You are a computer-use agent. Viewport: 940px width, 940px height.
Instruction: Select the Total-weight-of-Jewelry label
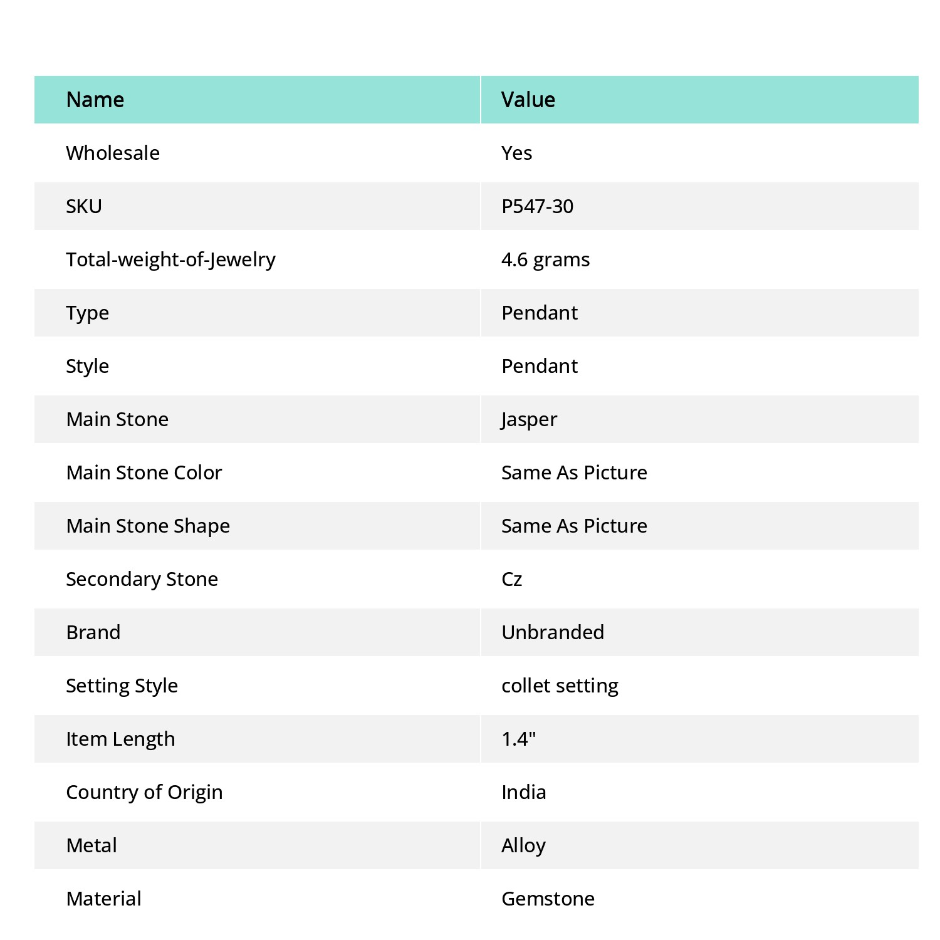[170, 260]
